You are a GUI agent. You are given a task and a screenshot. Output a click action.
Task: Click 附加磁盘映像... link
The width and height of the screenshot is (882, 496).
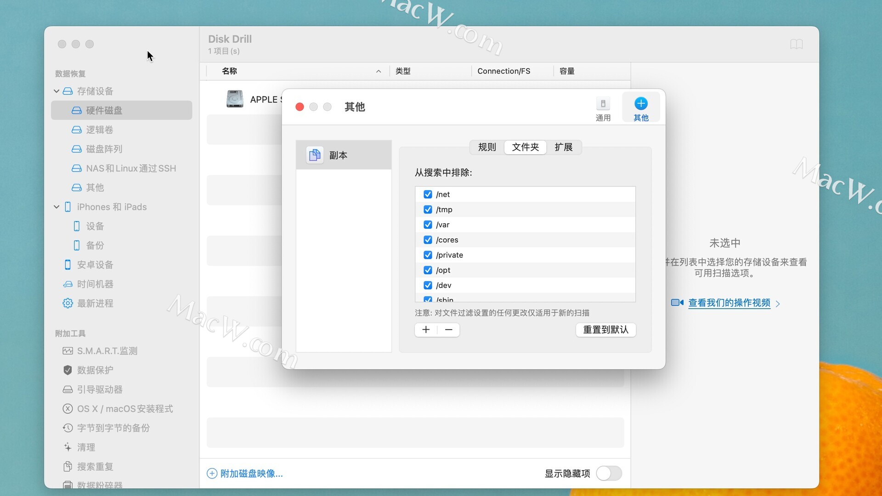point(251,473)
